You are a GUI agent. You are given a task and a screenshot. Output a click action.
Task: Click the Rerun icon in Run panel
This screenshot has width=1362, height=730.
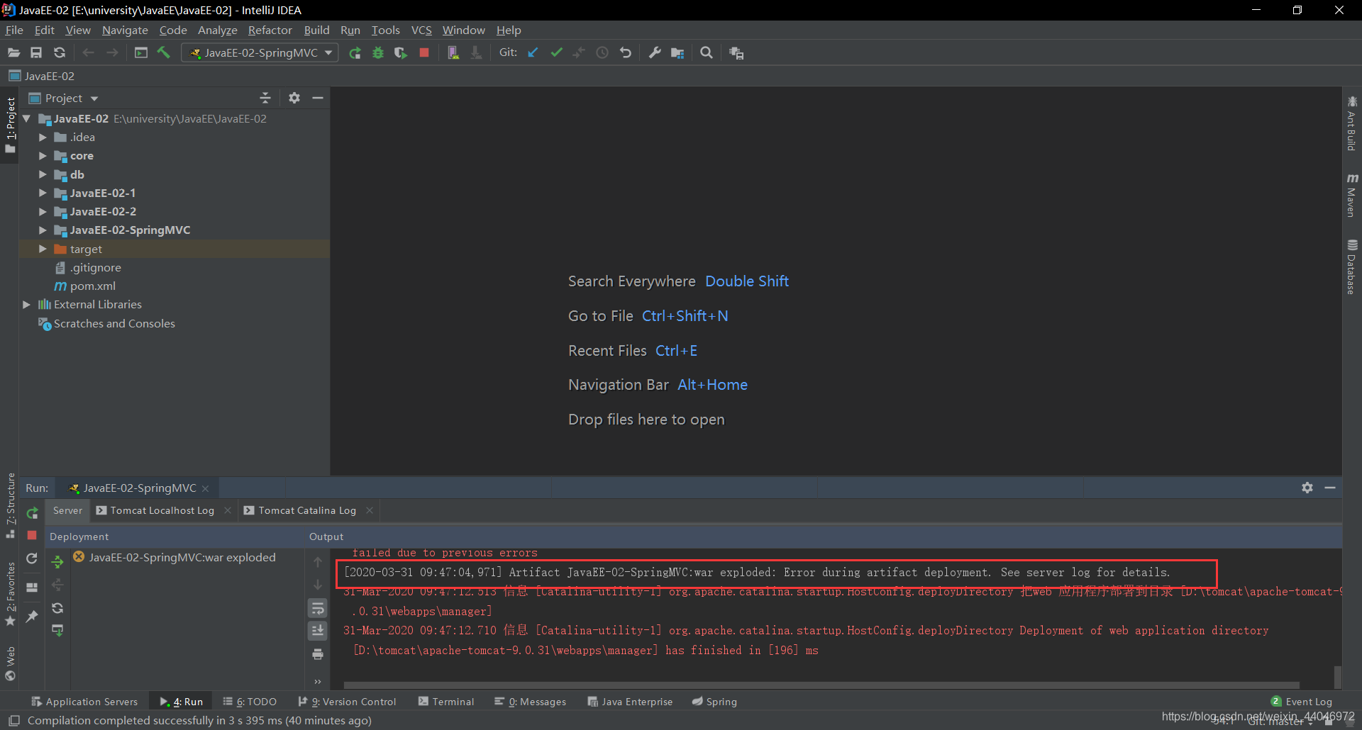pyautogui.click(x=32, y=512)
